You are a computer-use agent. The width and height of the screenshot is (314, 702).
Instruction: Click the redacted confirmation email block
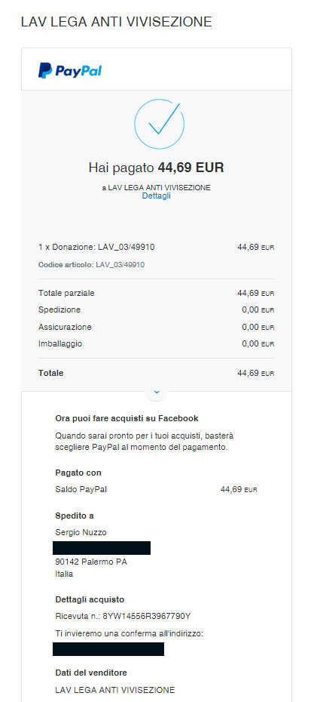click(x=108, y=649)
